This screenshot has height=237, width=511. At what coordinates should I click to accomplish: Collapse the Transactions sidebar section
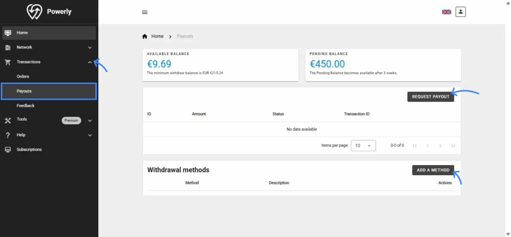(90, 62)
